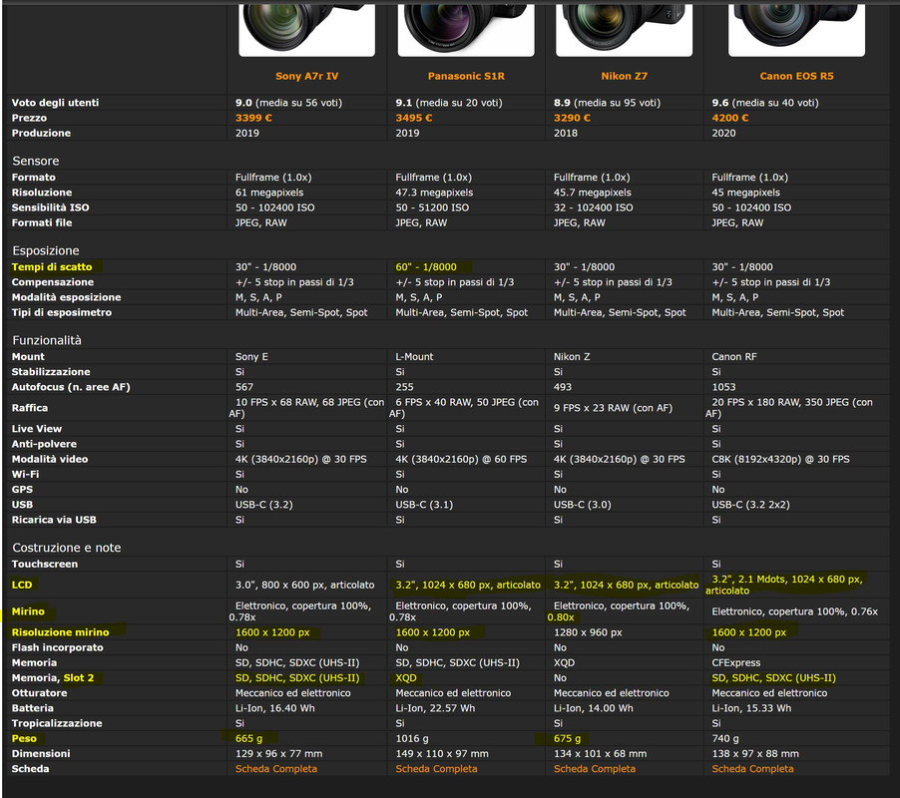Click the 'Tropicalizzazione' row label
The image size is (900, 798).
point(57,723)
